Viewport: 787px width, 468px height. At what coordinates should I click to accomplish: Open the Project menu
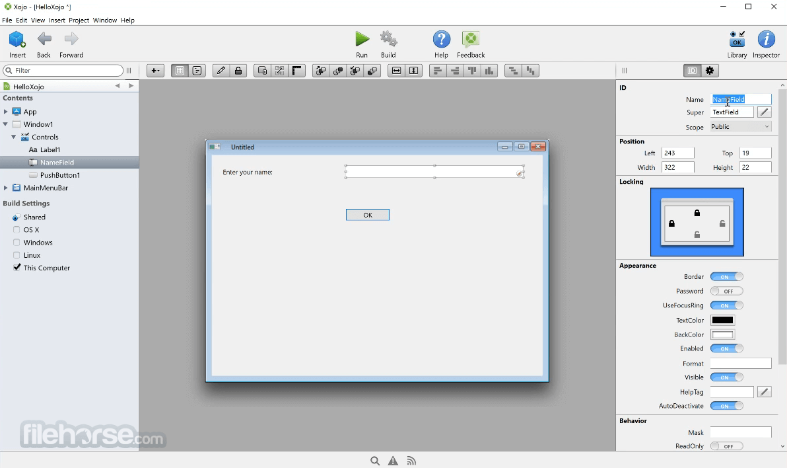[79, 20]
